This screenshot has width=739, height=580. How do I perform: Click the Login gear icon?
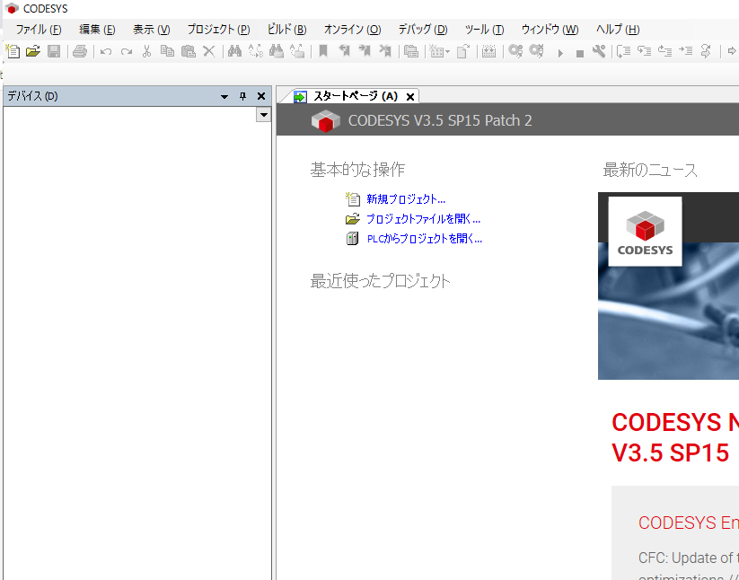[515, 51]
